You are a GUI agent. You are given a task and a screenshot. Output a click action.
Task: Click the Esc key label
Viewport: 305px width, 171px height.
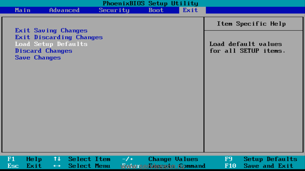click(13, 166)
